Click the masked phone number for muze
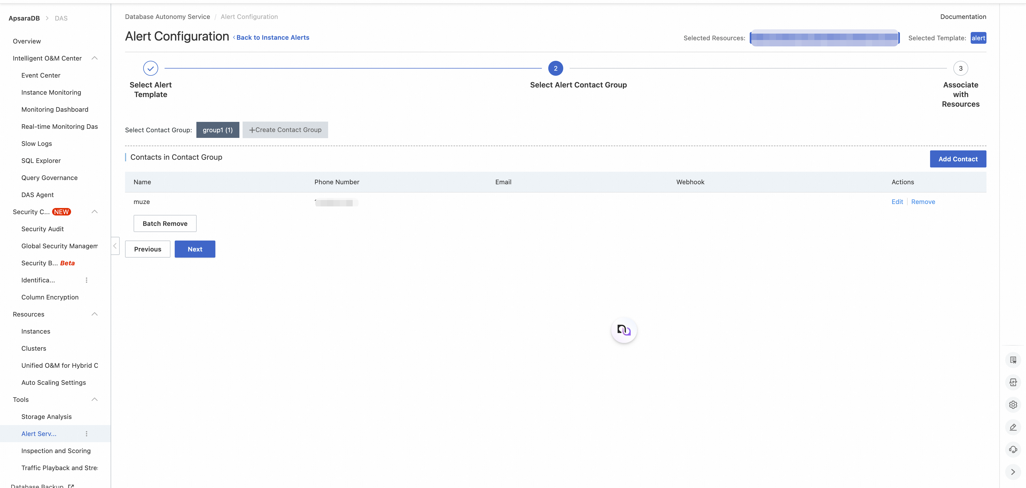This screenshot has height=488, width=1026. [x=336, y=203]
